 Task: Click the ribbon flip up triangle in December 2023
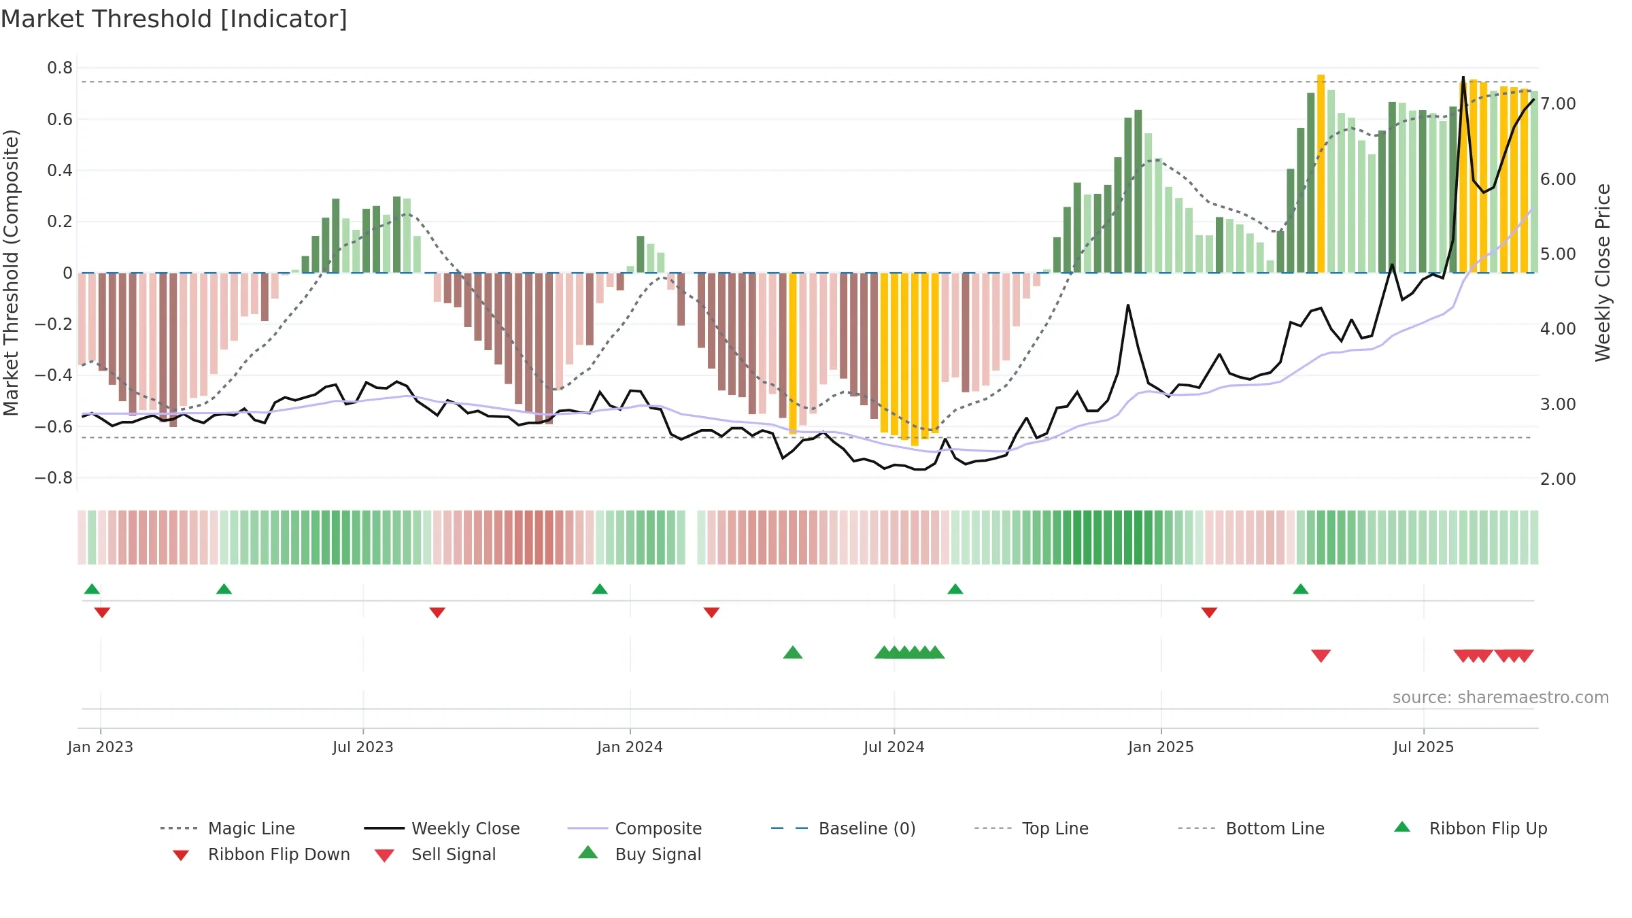click(600, 589)
